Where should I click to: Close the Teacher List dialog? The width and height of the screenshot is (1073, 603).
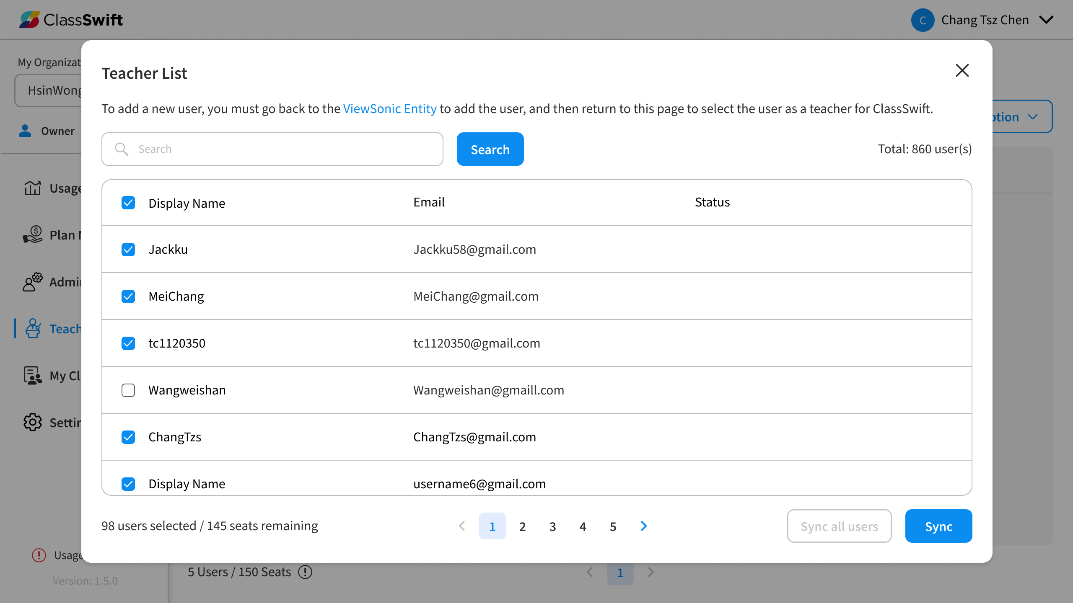pos(962,70)
